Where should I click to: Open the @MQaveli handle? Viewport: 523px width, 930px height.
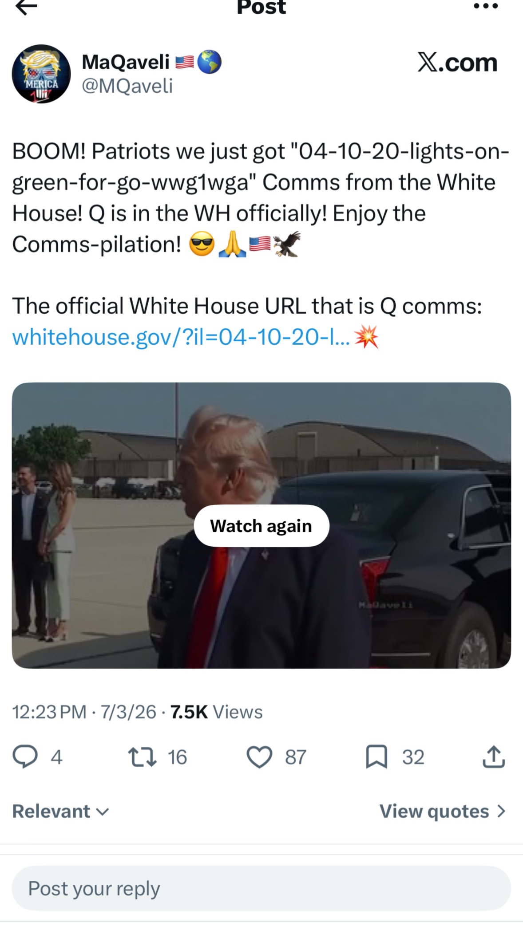[x=127, y=86]
